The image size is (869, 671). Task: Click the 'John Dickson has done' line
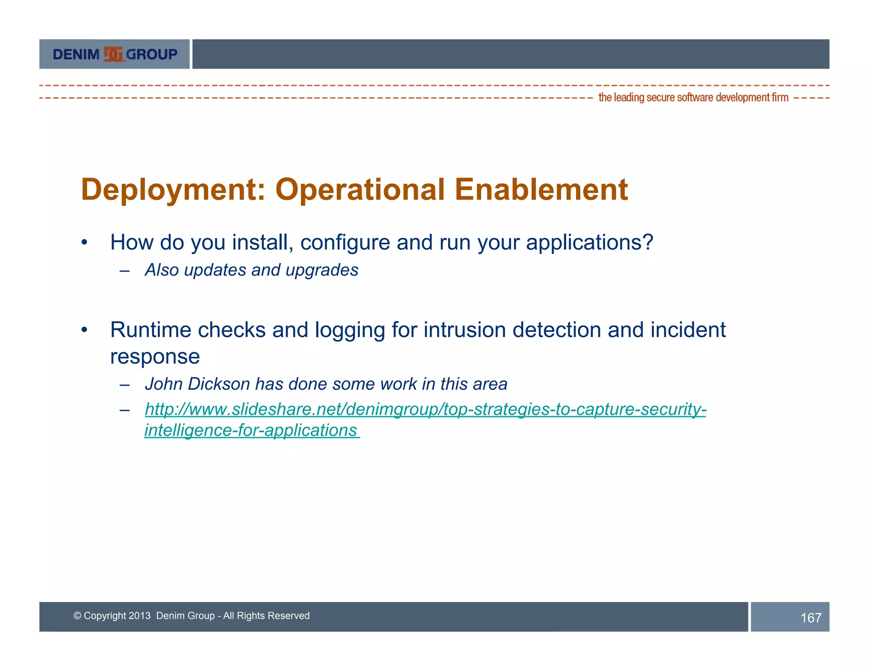[326, 384]
